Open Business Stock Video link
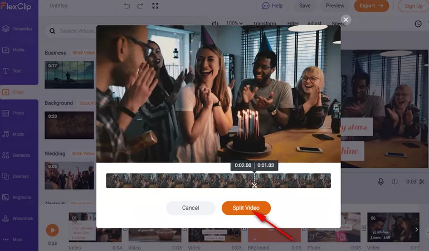Image resolution: width=429 pixels, height=251 pixels. click(x=84, y=52)
